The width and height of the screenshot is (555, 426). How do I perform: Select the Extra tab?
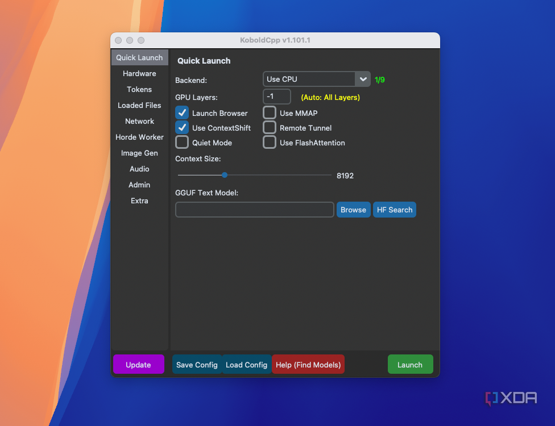tap(139, 201)
